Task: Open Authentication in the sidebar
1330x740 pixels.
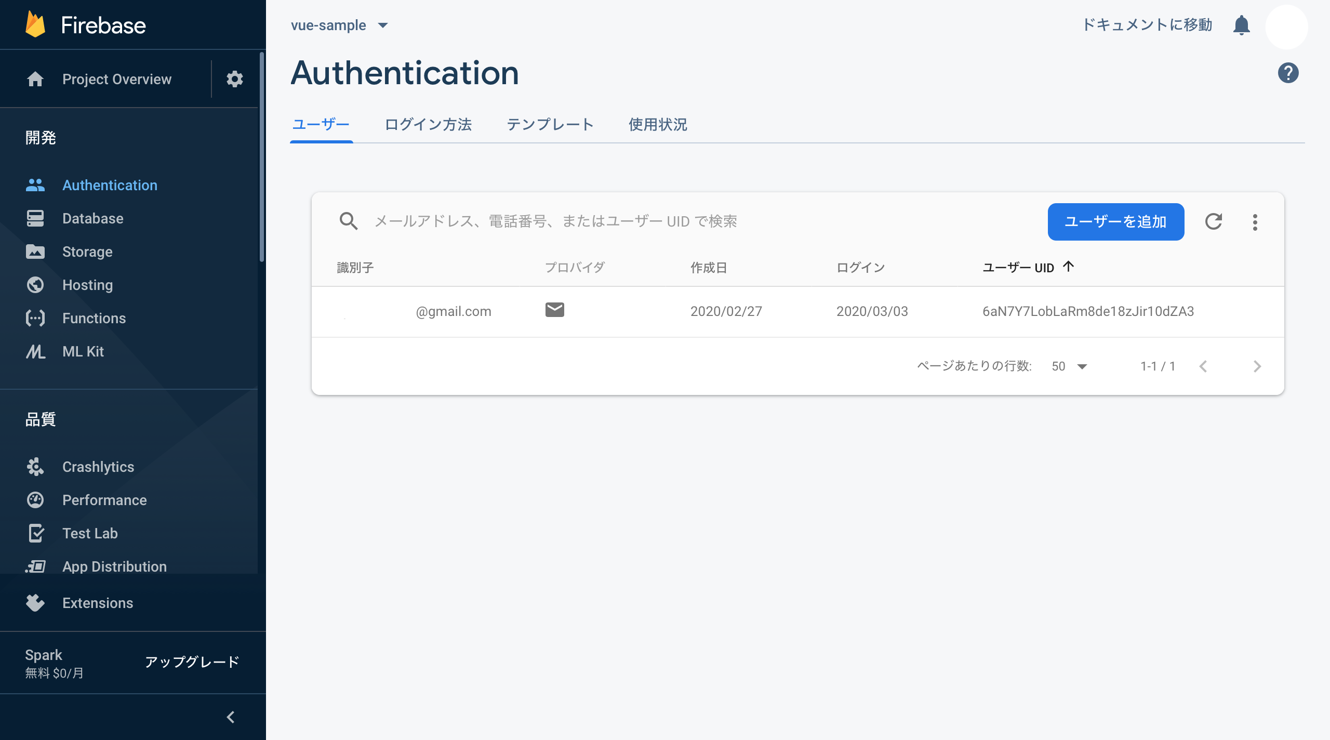Action: [110, 185]
